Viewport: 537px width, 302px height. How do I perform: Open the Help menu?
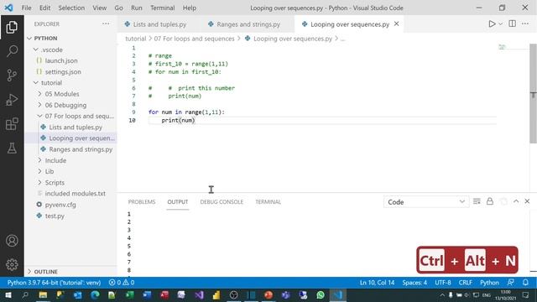coord(190,8)
